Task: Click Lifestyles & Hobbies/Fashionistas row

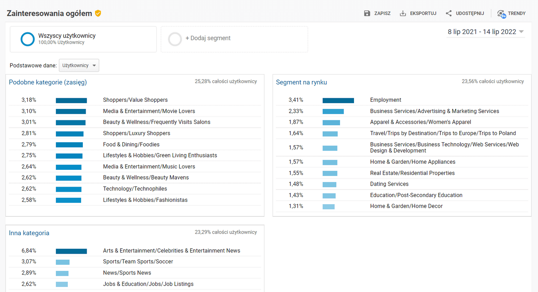Action: click(x=135, y=200)
